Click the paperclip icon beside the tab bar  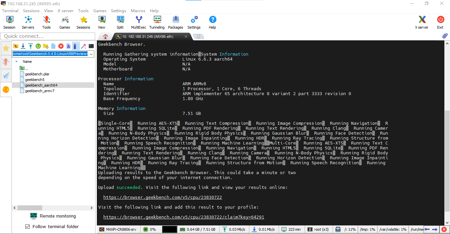pyautogui.click(x=445, y=36)
